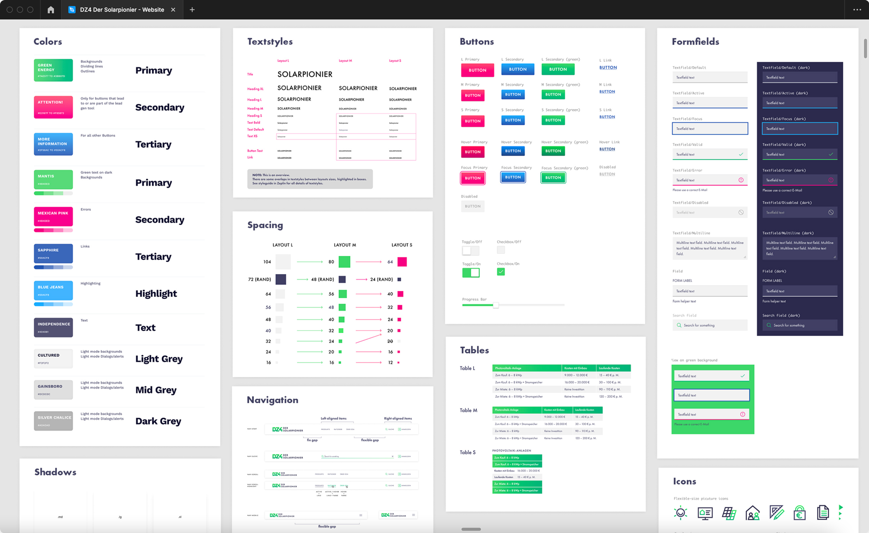Viewport: 869px width, 533px height.
Task: Click the blue L Link BUTTON text
Action: tap(608, 68)
